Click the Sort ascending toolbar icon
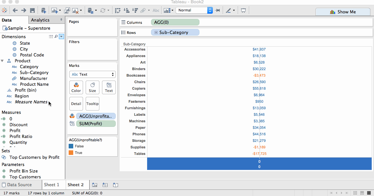 pos(127,10)
